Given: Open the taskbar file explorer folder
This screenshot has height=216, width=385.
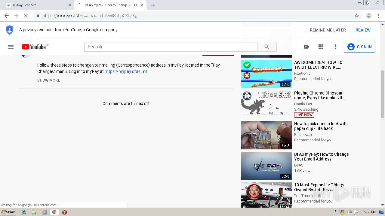Looking at the screenshot, I should pyautogui.click(x=34, y=212).
